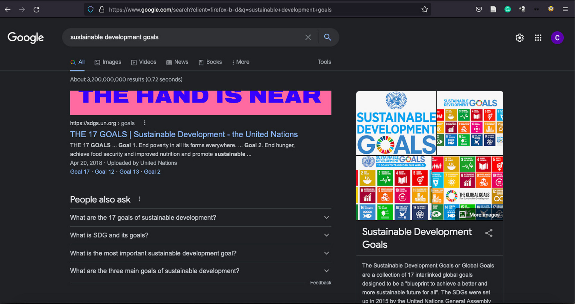Click the Sustainable Development Goals panel title
This screenshot has width=575, height=304.
(417, 238)
